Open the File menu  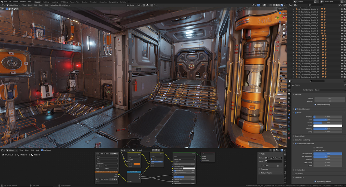6,2
